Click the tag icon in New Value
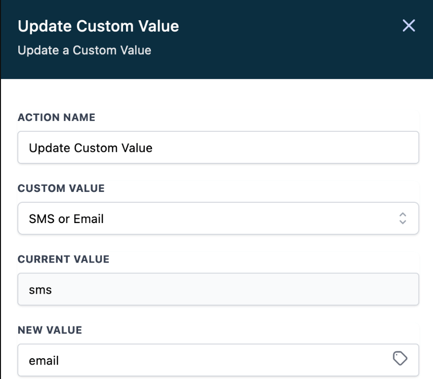 click(399, 359)
